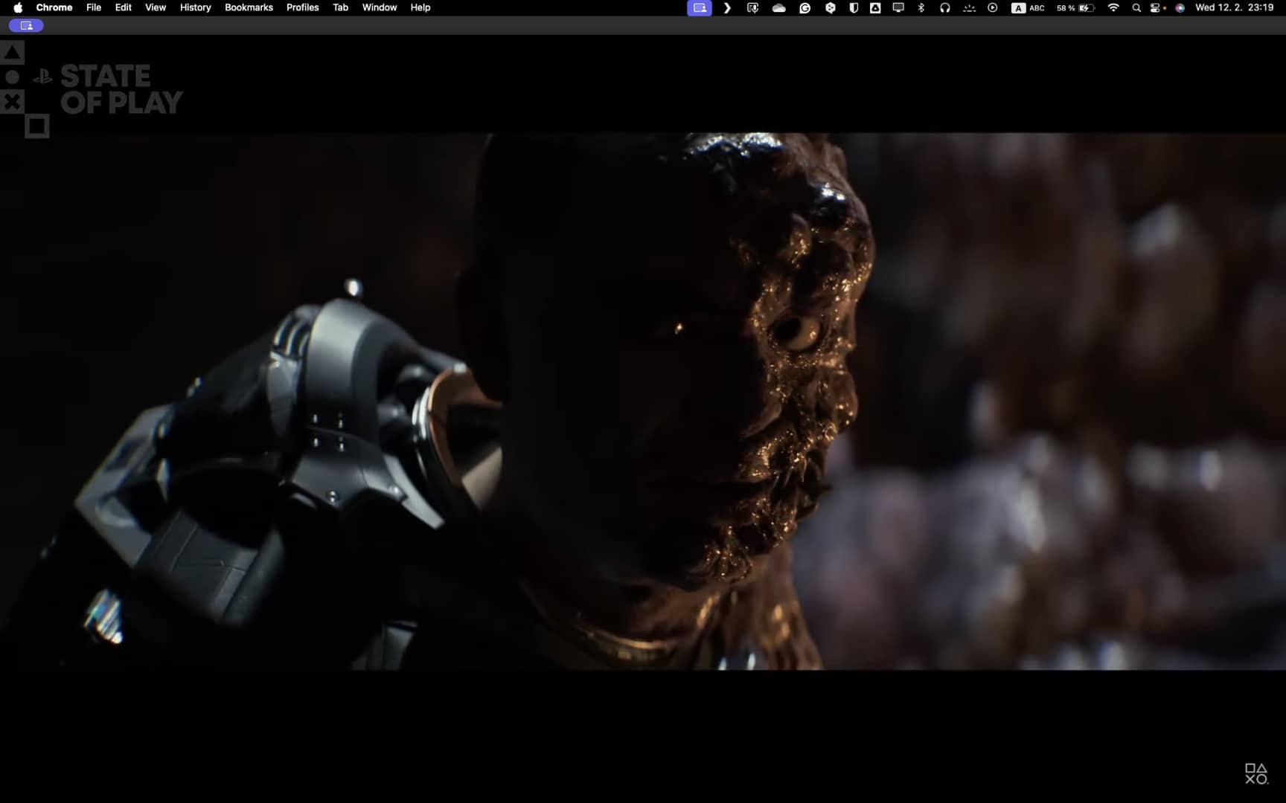Click the text-recognition icon left of the cloud icon

(753, 7)
